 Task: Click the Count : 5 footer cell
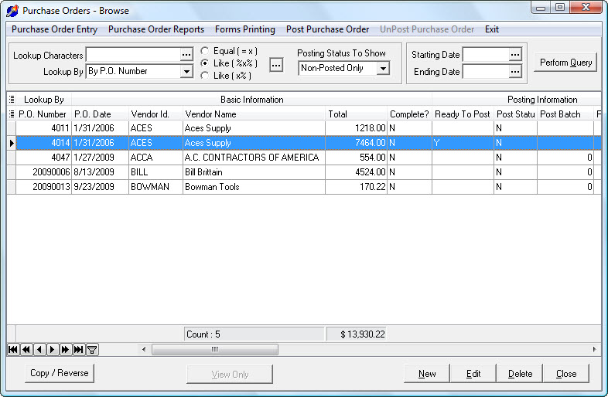[254, 334]
